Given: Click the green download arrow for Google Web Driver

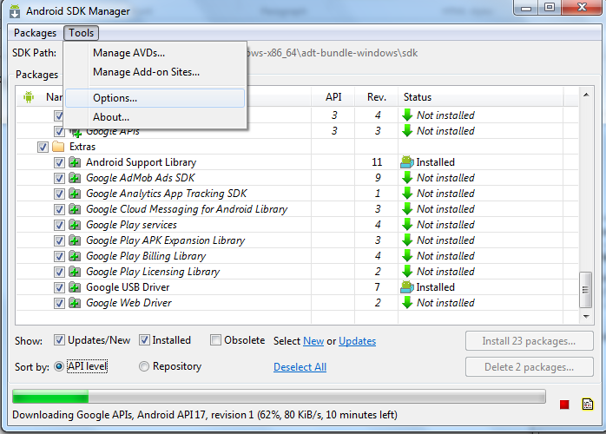Looking at the screenshot, I should click(x=407, y=303).
